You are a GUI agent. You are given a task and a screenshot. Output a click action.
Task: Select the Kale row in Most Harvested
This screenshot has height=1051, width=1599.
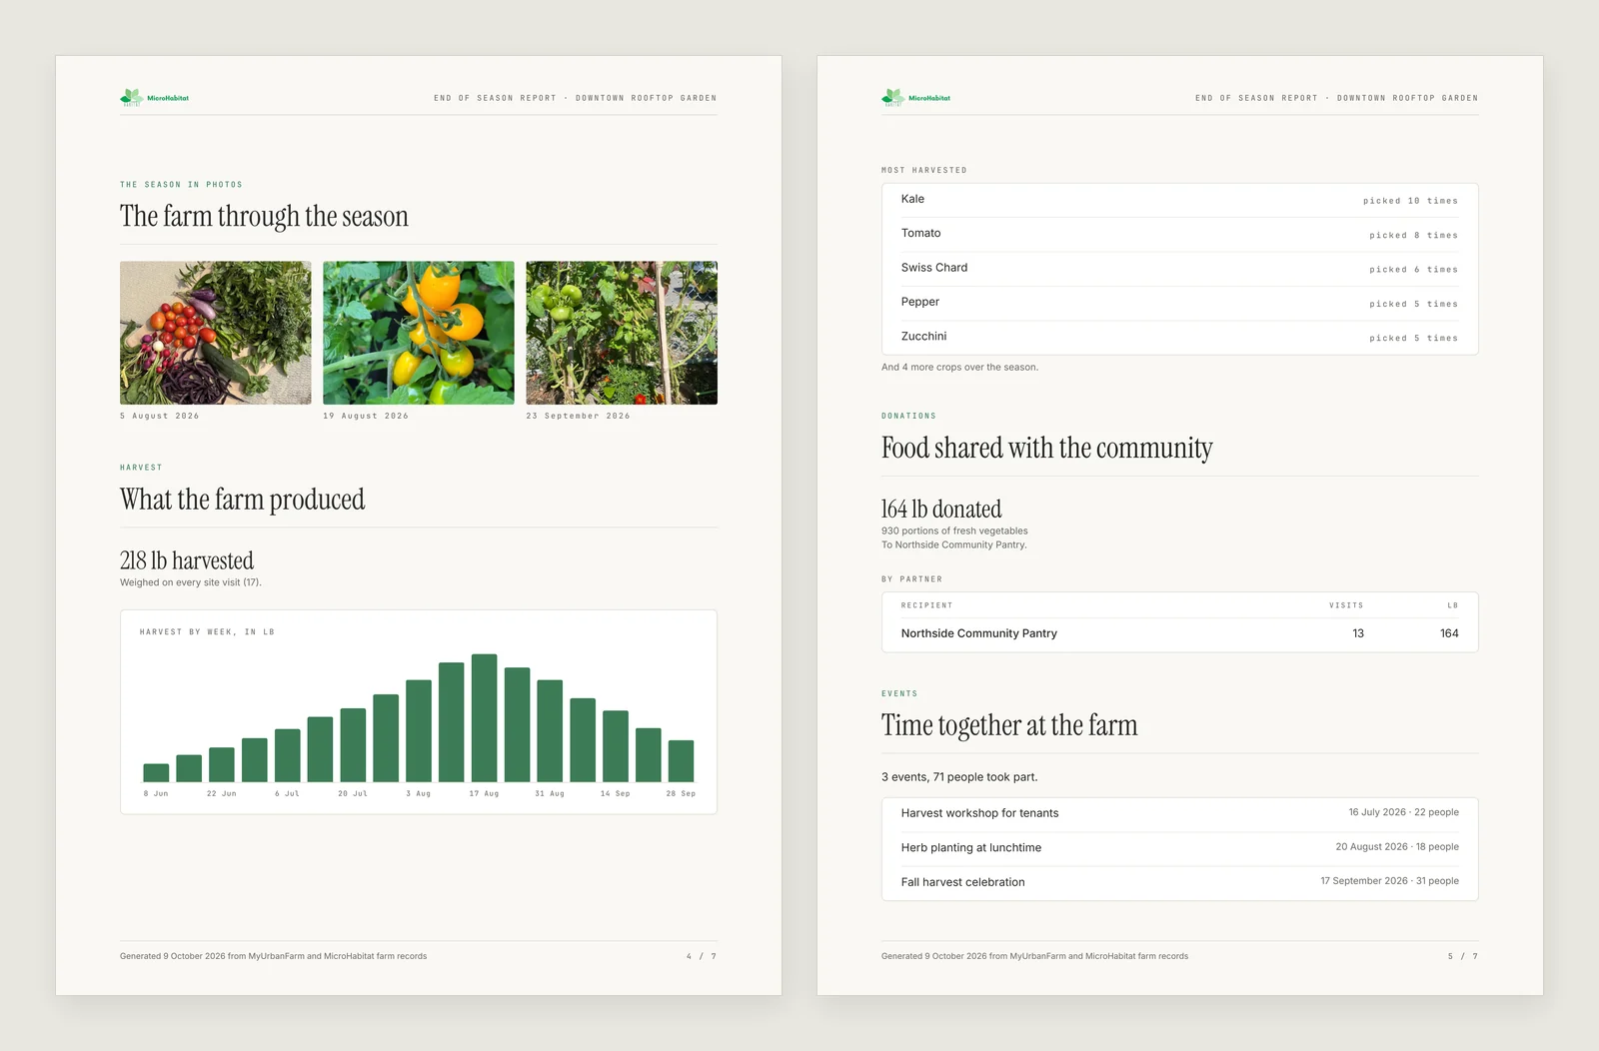(x=1179, y=200)
